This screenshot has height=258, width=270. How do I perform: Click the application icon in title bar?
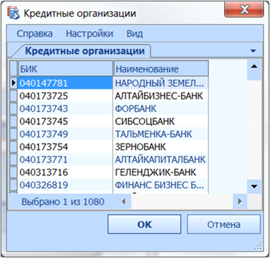point(14,13)
